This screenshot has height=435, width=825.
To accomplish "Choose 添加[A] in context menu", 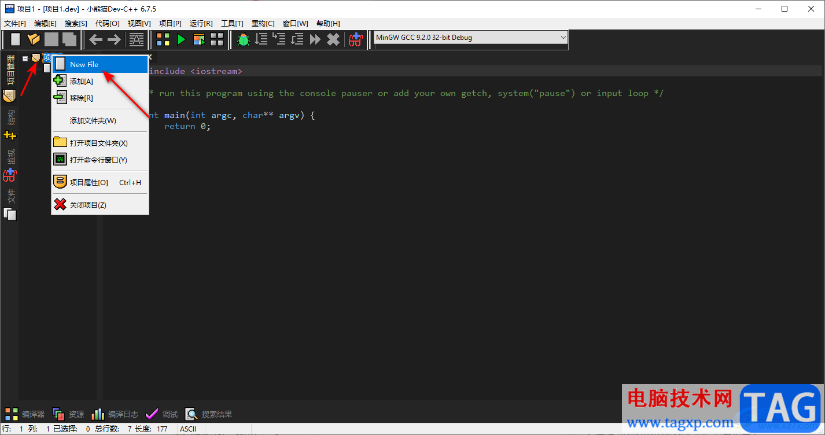I will point(100,82).
